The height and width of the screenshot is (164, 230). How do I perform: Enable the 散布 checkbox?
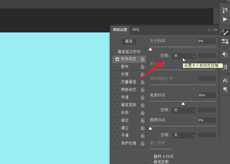point(117,67)
